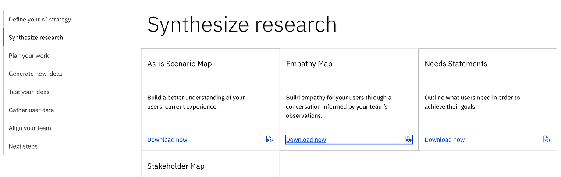Click Download now under Empathy Map
561x177 pixels.
pos(306,140)
